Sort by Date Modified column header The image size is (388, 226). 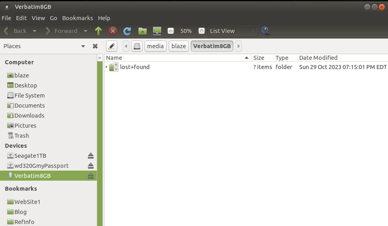(343, 58)
